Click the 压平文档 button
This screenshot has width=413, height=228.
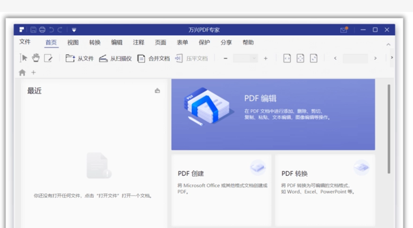click(x=191, y=58)
